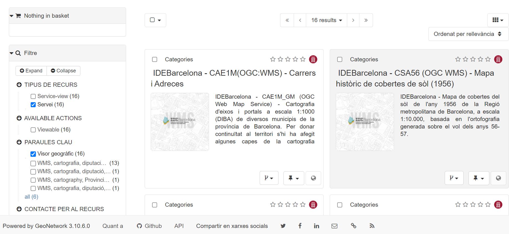Screen dimensions: 509x234
Task: Collapse the PARAULES CLAU facet section
Action: point(19,142)
